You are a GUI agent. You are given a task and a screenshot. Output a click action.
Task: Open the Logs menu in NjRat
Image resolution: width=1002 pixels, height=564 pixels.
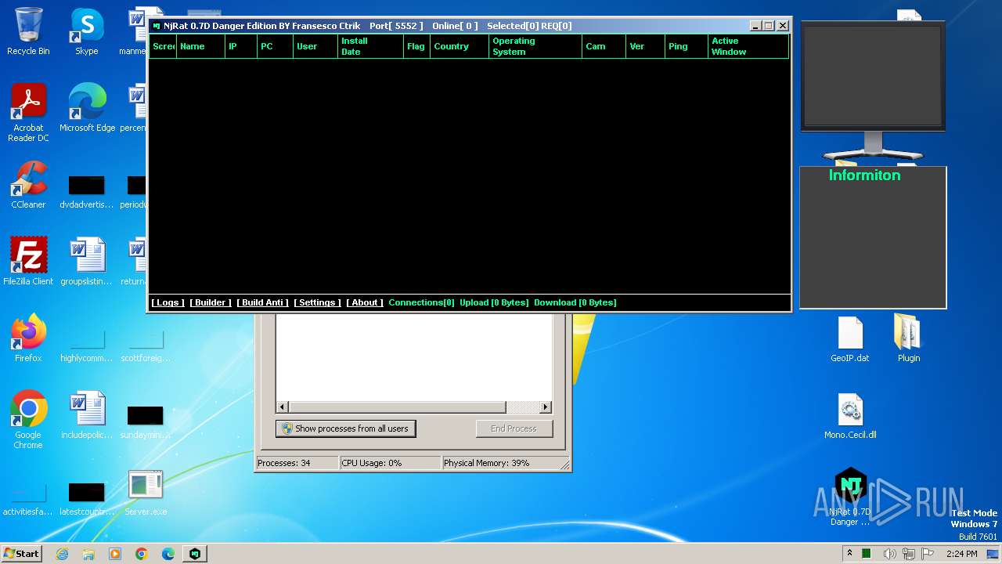pos(168,302)
